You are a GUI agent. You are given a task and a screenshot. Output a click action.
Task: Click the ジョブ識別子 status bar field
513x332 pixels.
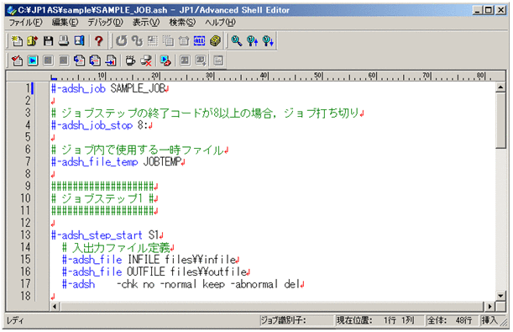(296, 320)
